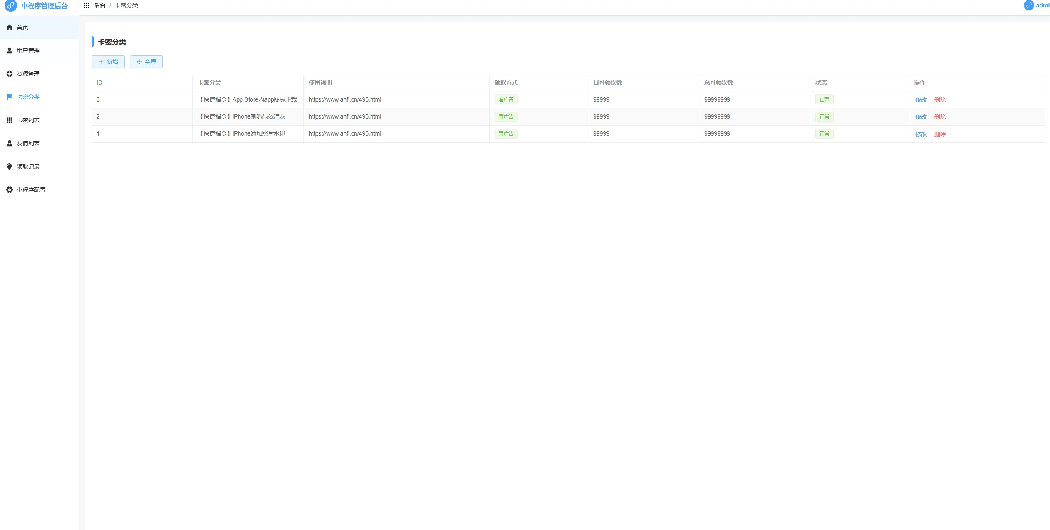Click the app logo beside 小程序管理后台
The image size is (1050, 530).
pyautogui.click(x=11, y=6)
